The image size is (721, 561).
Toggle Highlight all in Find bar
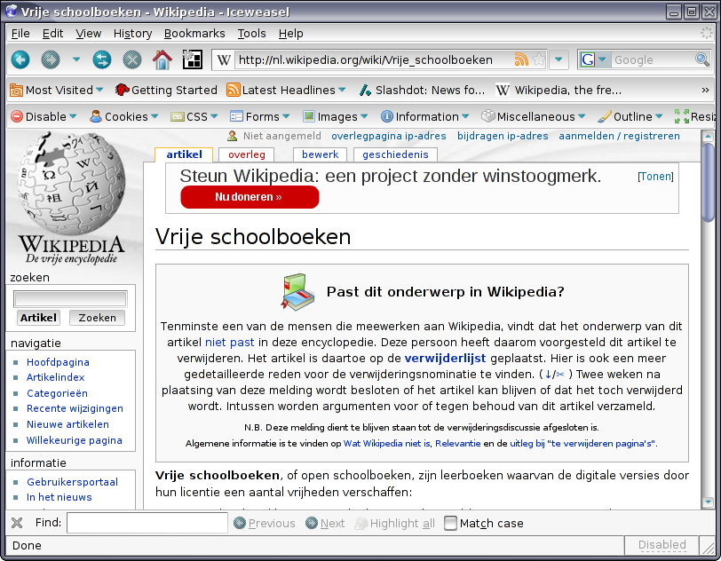(x=394, y=523)
